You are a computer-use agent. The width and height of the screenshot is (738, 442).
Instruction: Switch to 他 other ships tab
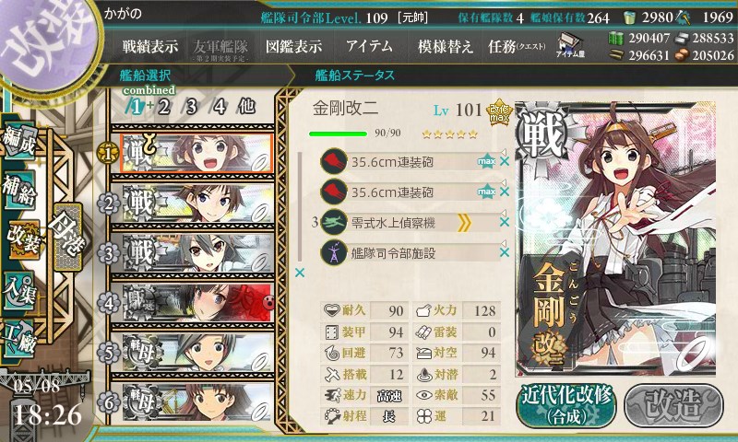click(246, 107)
